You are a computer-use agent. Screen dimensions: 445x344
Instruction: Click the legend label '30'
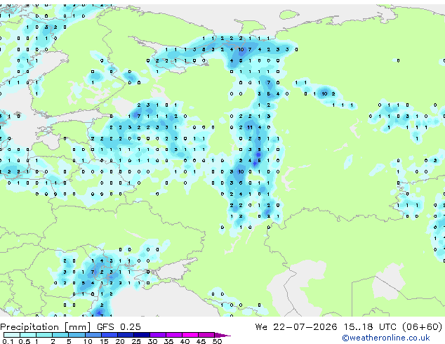[x=152, y=341]
